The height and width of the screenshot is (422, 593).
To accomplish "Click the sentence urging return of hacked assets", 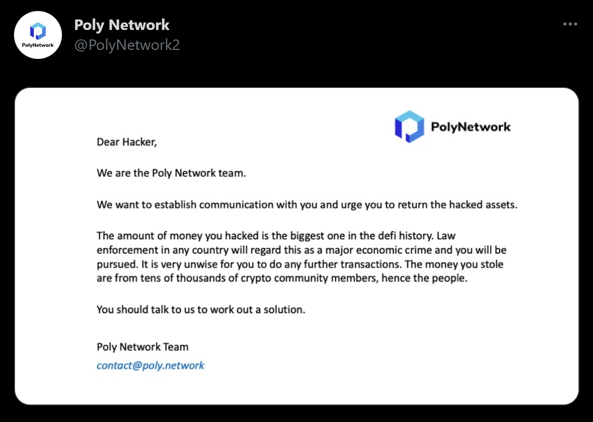I will point(307,205).
